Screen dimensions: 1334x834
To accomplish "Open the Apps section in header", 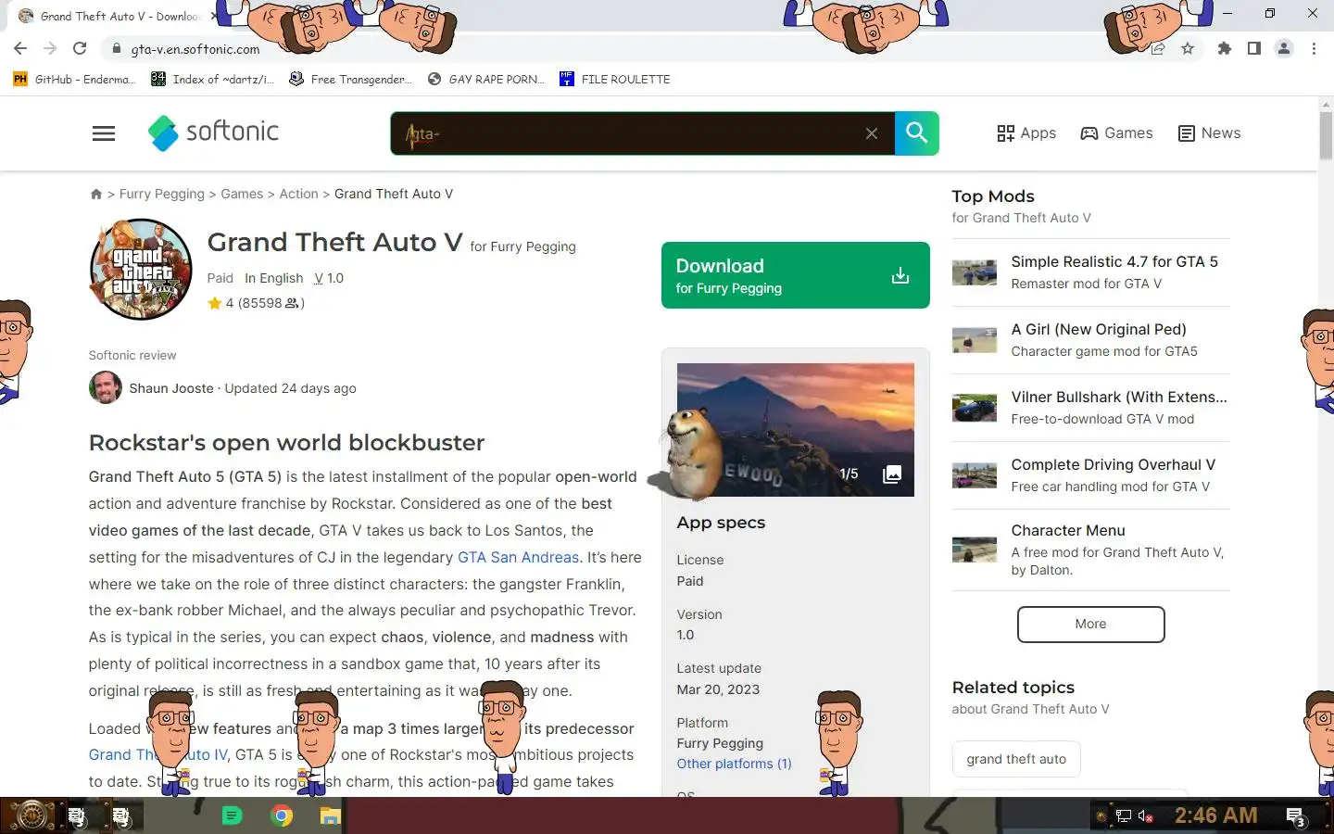I will point(1026,133).
